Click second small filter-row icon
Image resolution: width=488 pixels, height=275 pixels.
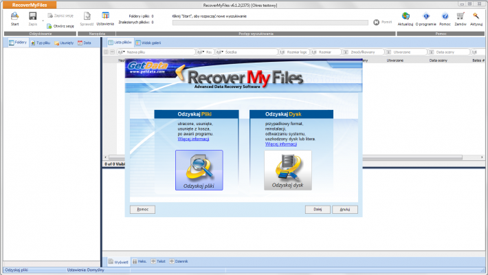coord(112,52)
